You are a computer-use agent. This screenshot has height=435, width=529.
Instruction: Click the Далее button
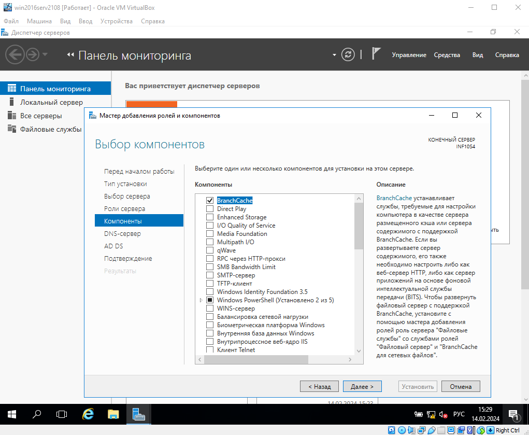[362, 386]
